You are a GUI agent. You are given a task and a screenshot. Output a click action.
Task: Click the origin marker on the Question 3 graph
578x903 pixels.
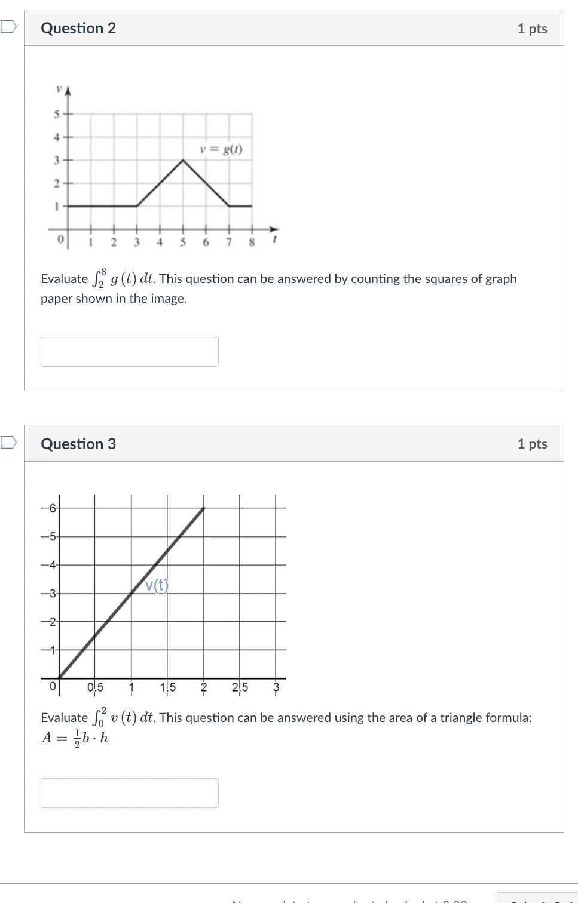(x=53, y=686)
